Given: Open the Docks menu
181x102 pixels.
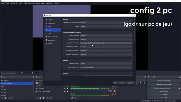Looking at the screenshot, I should pyautogui.click(x=20, y=3).
